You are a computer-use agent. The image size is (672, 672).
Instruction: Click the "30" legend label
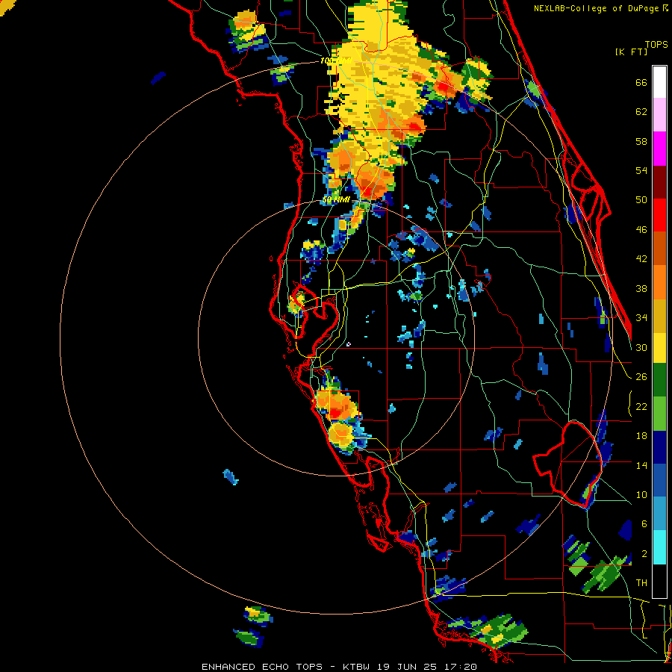click(641, 347)
